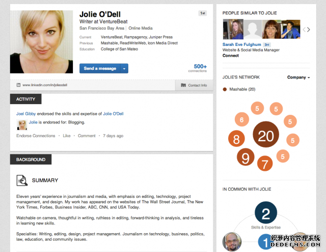Click the Summary heading text
326x252 pixels.
click(x=45, y=181)
